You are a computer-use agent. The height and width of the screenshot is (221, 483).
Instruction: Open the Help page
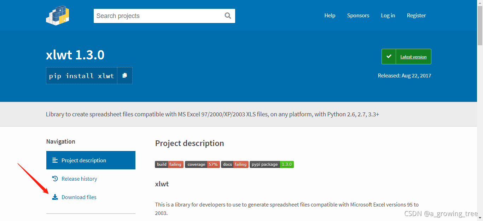pyautogui.click(x=330, y=16)
